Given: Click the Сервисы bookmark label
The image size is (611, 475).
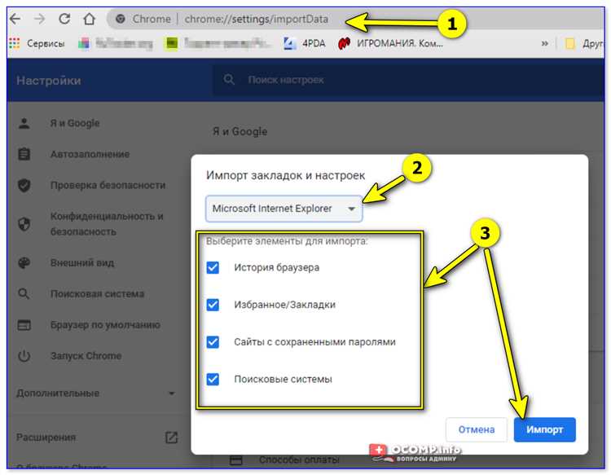Looking at the screenshot, I should 46,43.
